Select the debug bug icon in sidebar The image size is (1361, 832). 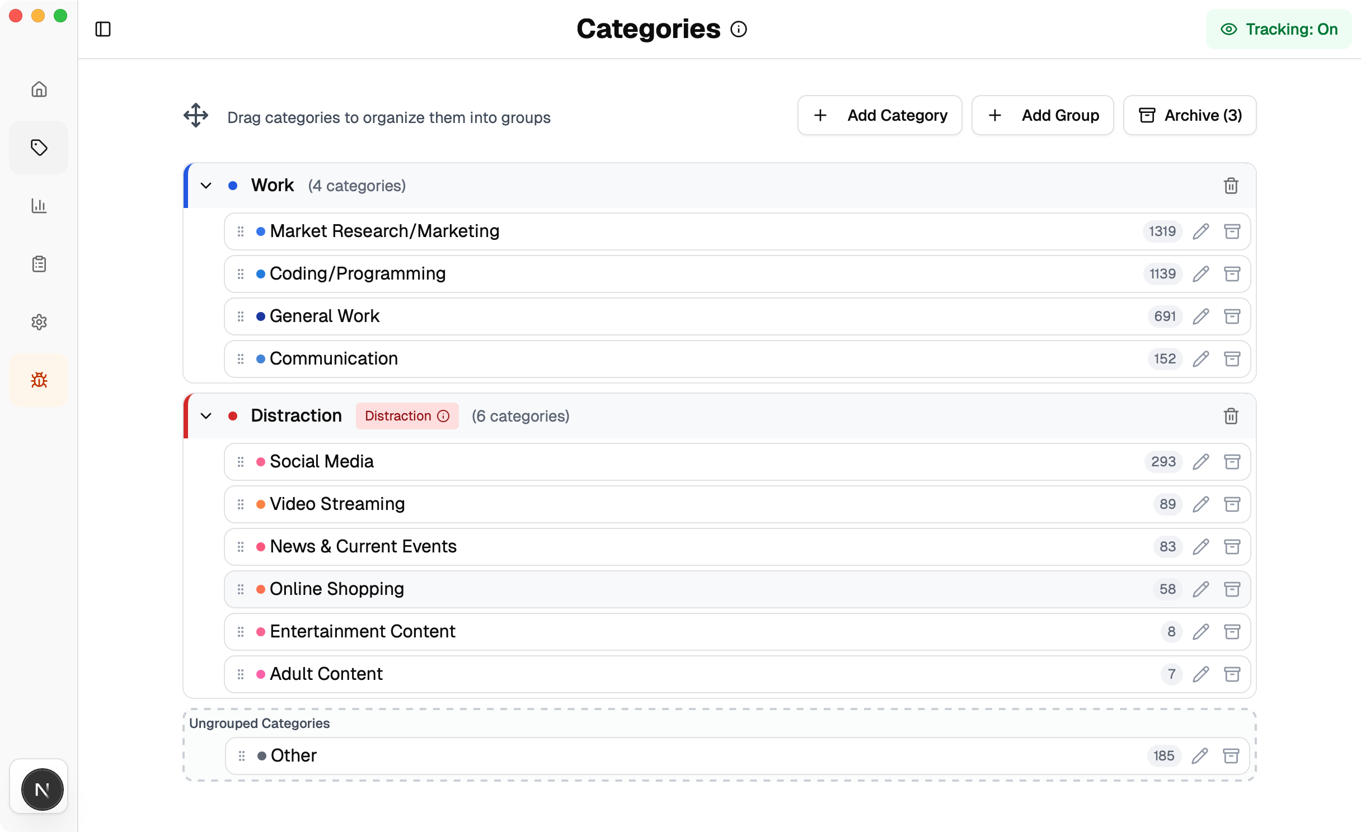coord(39,380)
